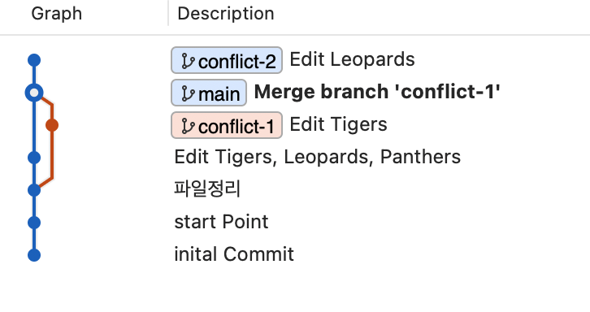Select the hollow merge commit node in graph
Image resolution: width=590 pixels, height=312 pixels.
coord(34,93)
